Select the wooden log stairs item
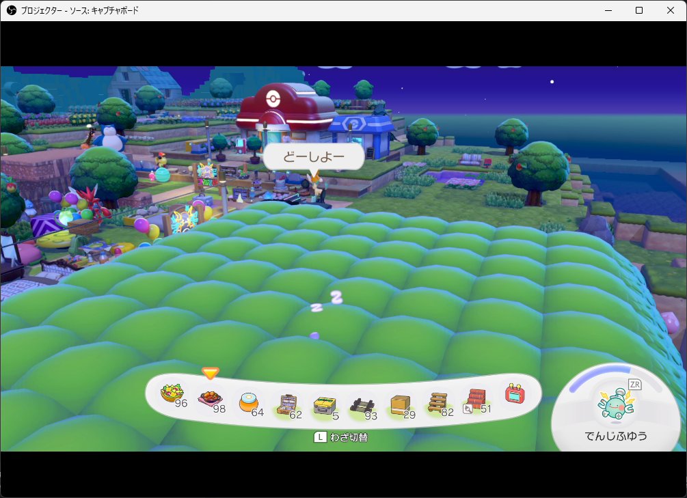 (438, 402)
